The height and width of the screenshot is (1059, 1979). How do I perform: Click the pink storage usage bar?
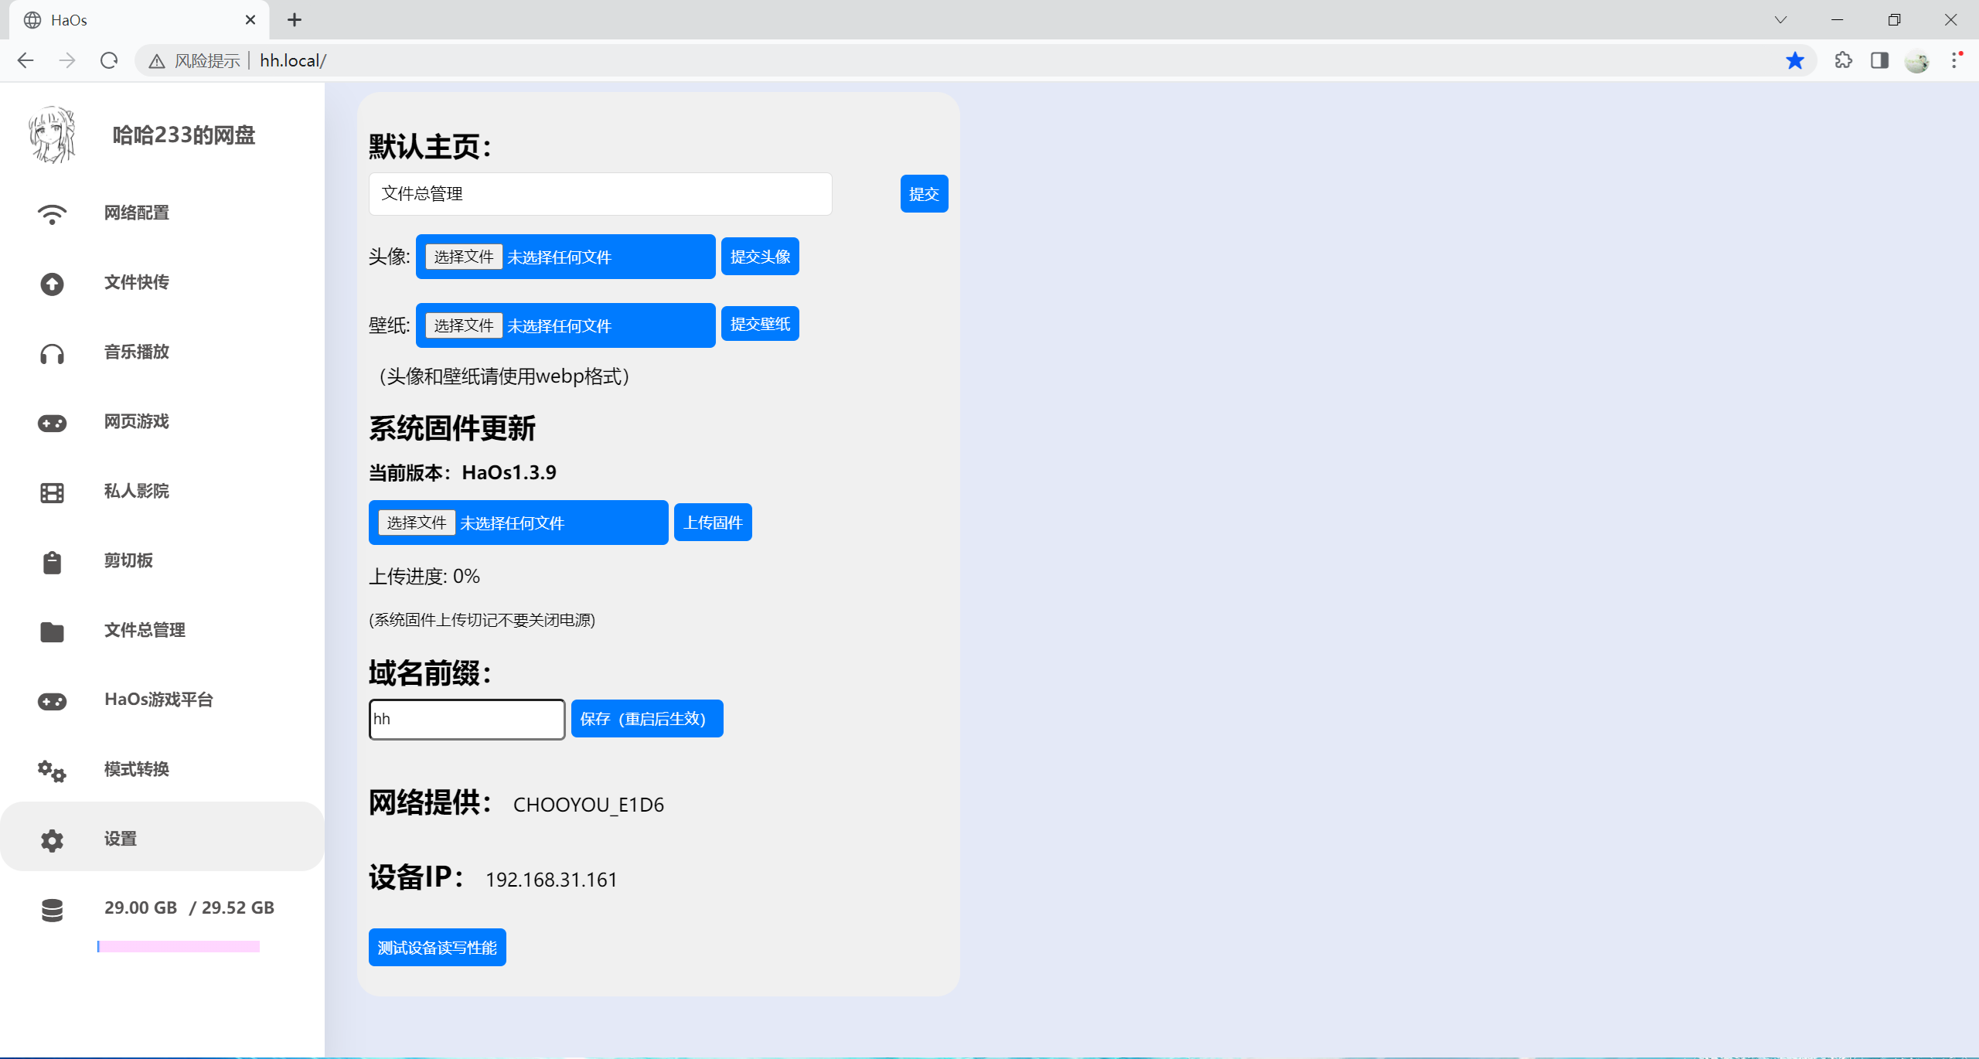179,946
